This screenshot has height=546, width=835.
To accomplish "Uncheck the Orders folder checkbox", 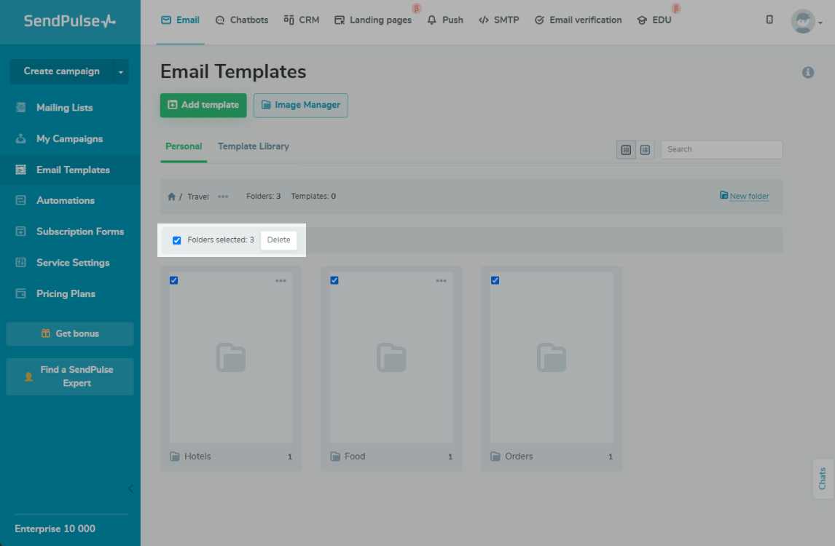I will [495, 280].
